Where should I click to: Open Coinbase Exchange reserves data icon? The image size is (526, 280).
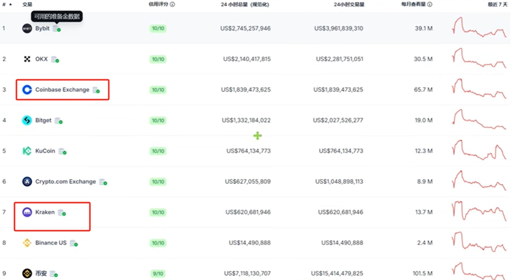point(96,90)
